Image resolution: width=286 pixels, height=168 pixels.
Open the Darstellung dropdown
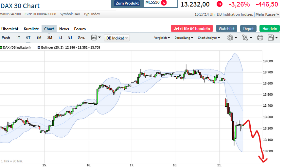pyautogui.click(x=184, y=38)
